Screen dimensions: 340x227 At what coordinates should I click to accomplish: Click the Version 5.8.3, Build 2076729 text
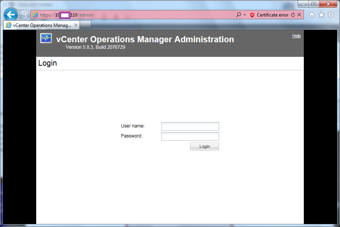click(x=95, y=47)
